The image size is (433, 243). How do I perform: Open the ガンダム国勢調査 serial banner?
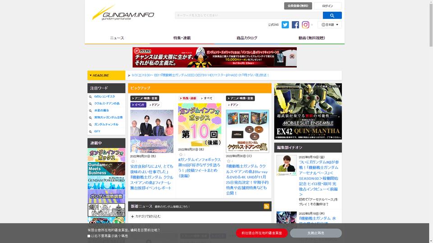coord(106,197)
